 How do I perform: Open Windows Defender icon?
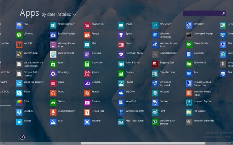click(x=189, y=122)
